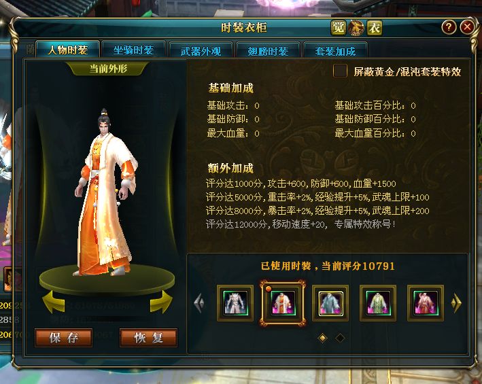Select the white robe costume thumbnail
The image size is (482, 384).
[x=235, y=303]
